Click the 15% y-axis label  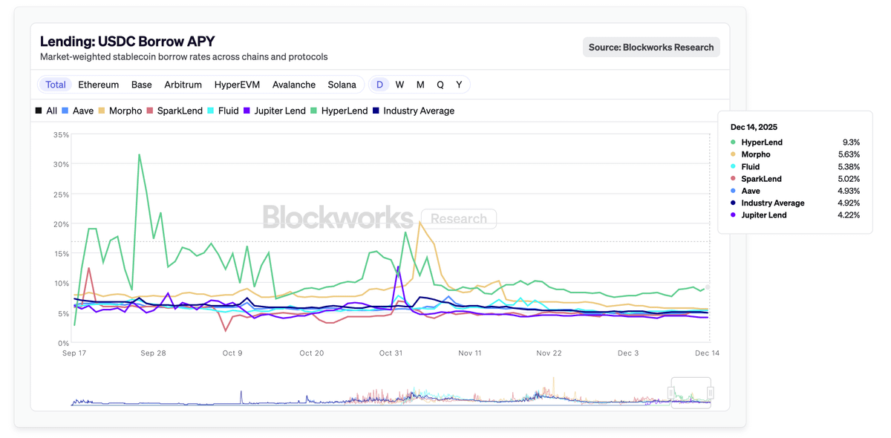62,254
